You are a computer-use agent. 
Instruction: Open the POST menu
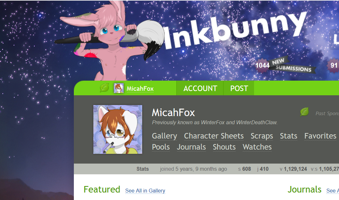[239, 88]
